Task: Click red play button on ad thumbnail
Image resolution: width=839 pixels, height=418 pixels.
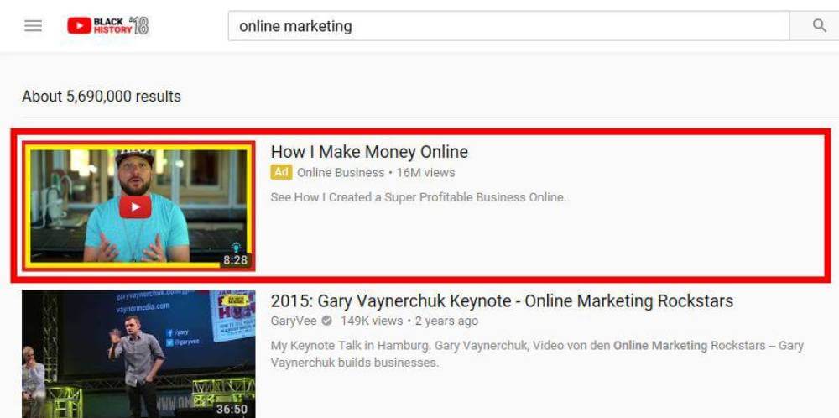Action: (x=135, y=206)
